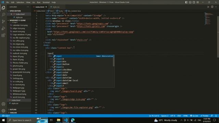This screenshot has height=123, width=219.
Task: Select input:color suggestion
Action: click(x=83, y=72)
